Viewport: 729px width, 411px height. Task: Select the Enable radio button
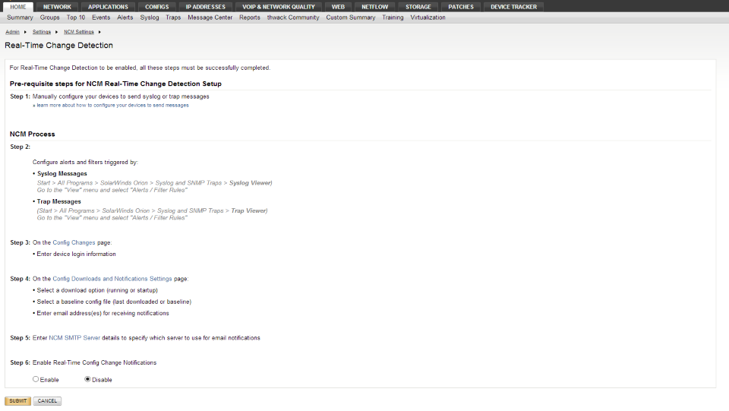click(36, 379)
